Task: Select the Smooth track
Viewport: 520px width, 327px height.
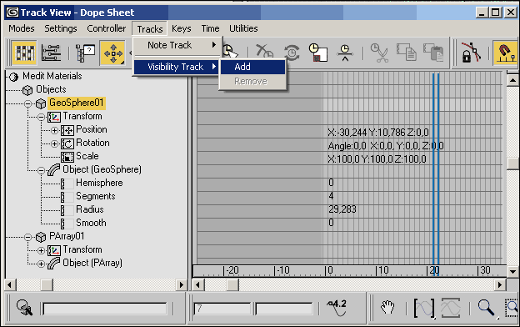Action: point(91,223)
